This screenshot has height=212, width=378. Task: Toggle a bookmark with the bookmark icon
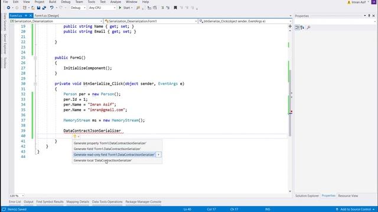pyautogui.click(x=175, y=8)
